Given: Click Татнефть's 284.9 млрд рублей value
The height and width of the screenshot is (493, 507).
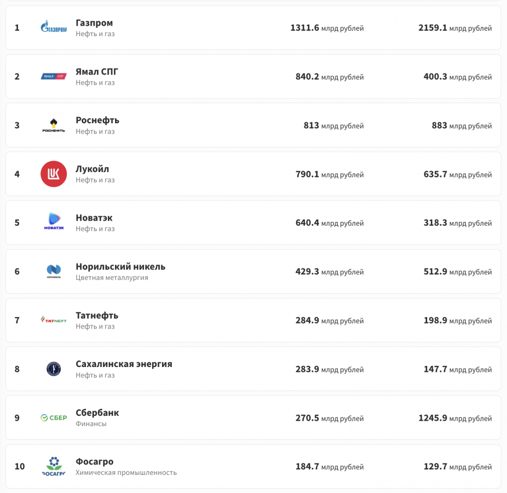Looking at the screenshot, I should [329, 320].
